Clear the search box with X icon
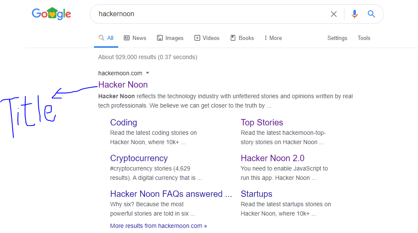This screenshot has height=233, width=418. click(334, 14)
